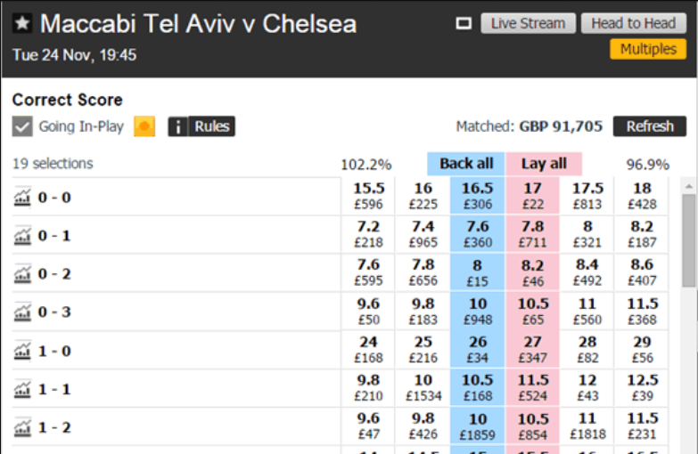Open the graph icon for 1 - 0
The width and height of the screenshot is (698, 454).
coord(22,351)
